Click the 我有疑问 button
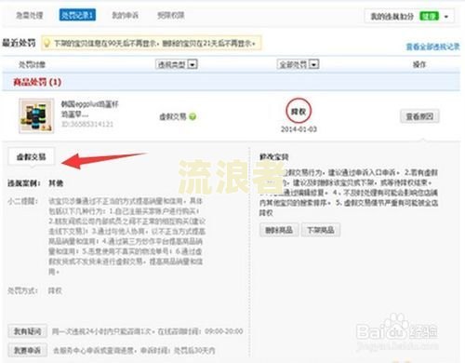The width and height of the screenshot is (465, 363). coord(27,331)
